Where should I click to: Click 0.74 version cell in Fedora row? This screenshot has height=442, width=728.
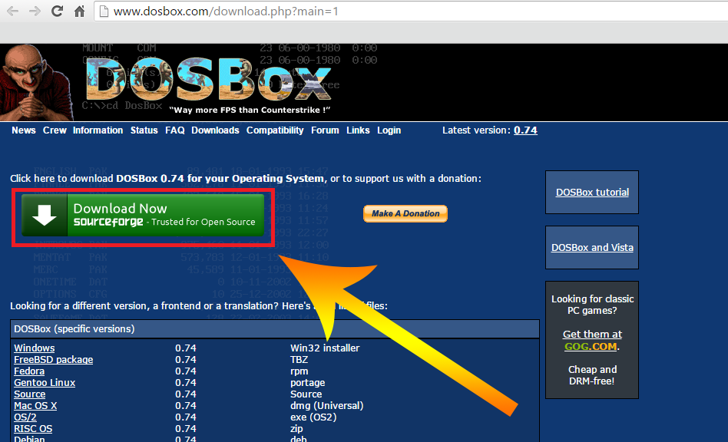[186, 371]
